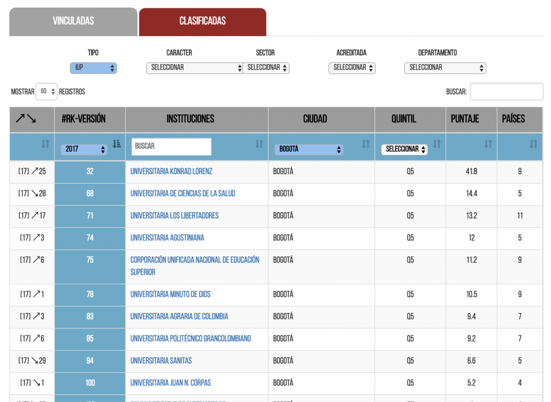Open Universitaria Agustiniana link
Image resolution: width=551 pixels, height=402 pixels.
167,238
